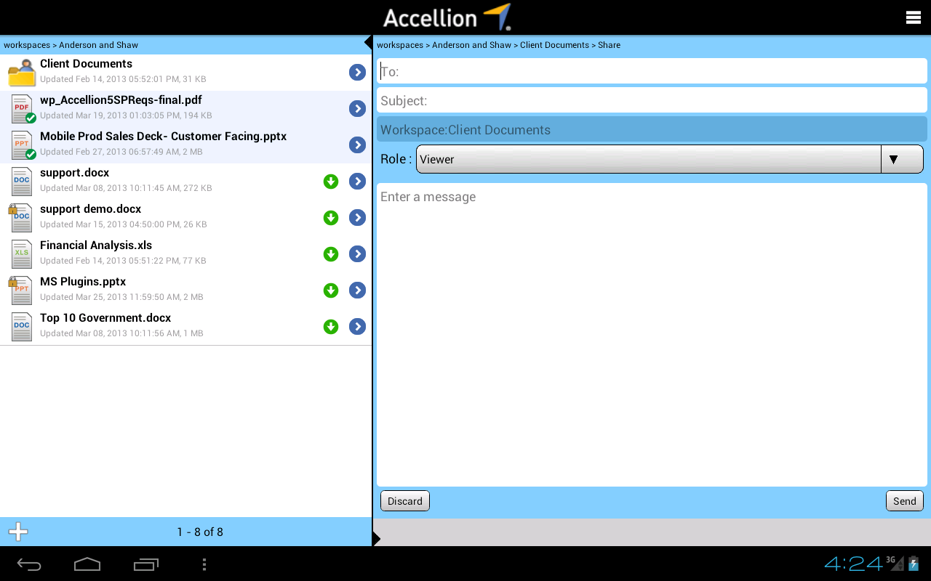Open 'wp_Accellion5SPReqs-final.pdf' file name
Viewport: 931px width, 581px height.
click(x=121, y=100)
